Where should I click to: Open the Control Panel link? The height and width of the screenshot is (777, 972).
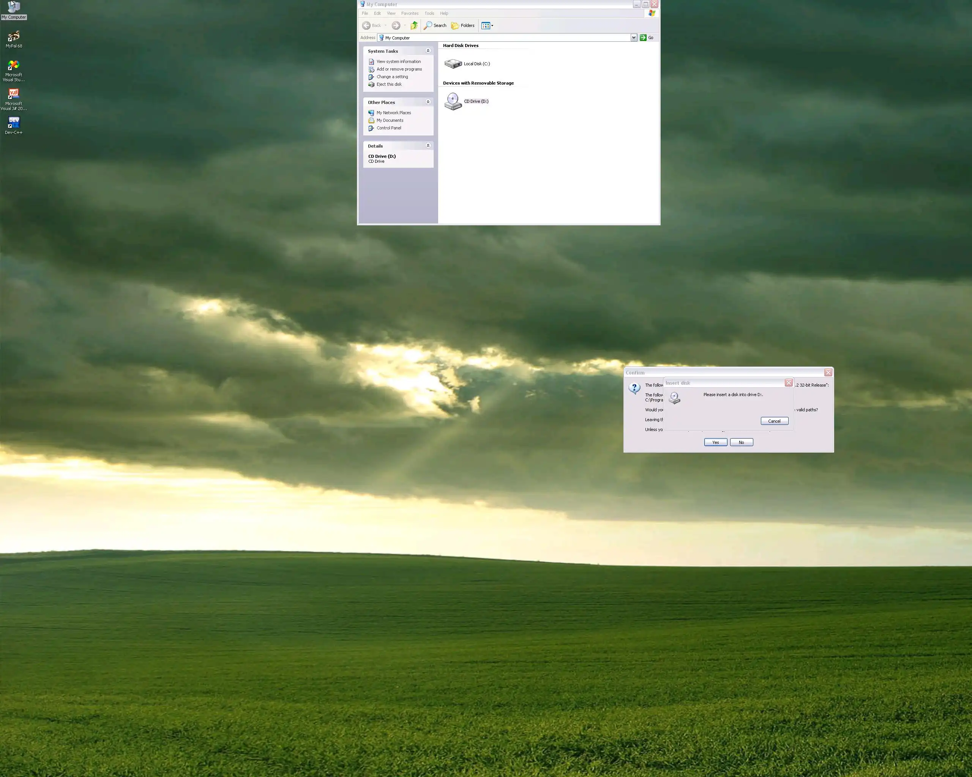pyautogui.click(x=389, y=128)
